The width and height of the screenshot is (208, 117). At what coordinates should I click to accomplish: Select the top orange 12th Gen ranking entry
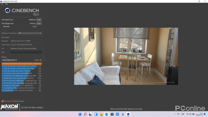coord(22,64)
